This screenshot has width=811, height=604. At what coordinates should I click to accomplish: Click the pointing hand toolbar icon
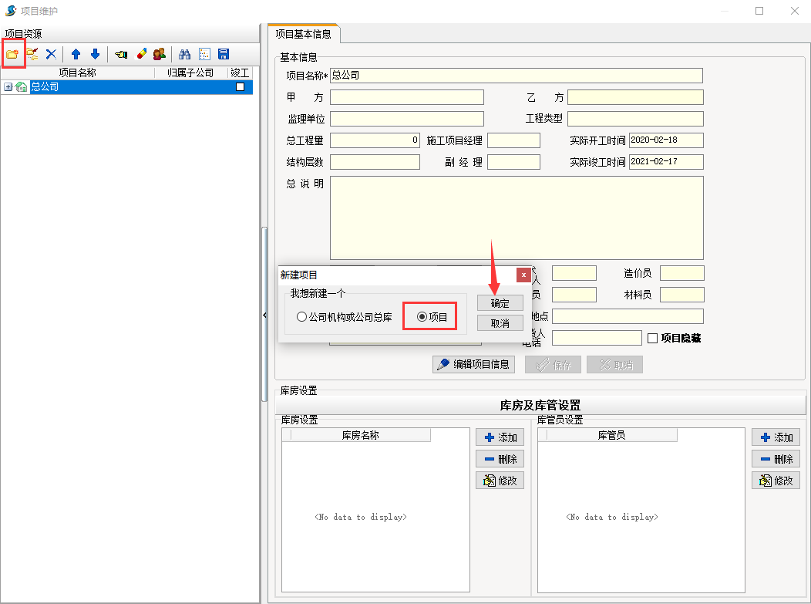(x=121, y=54)
